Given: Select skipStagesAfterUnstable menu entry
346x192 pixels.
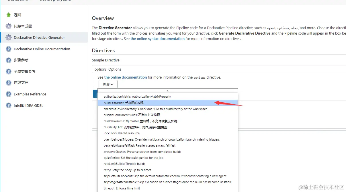Looking at the screenshot, I should click(168, 182).
